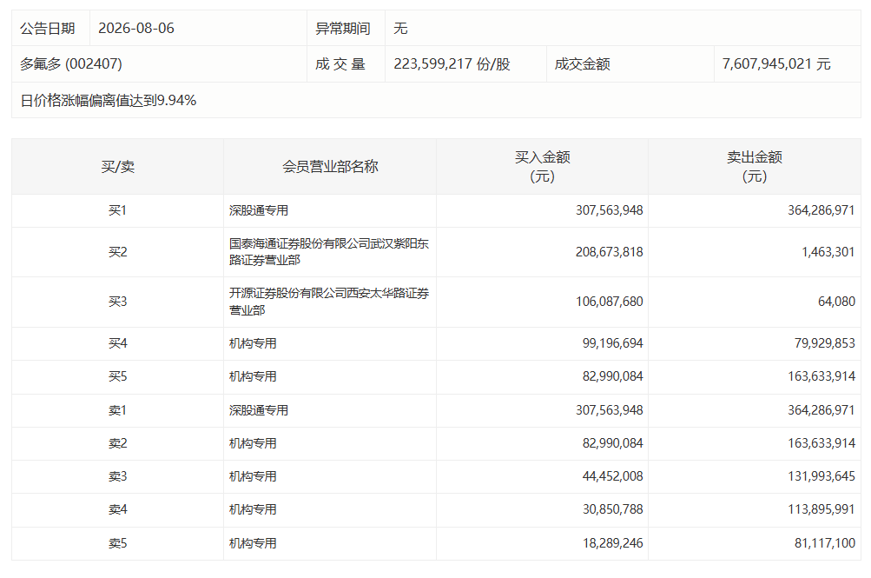Select volume 223,599,217 份/股
The width and height of the screenshot is (871, 578).
(452, 64)
